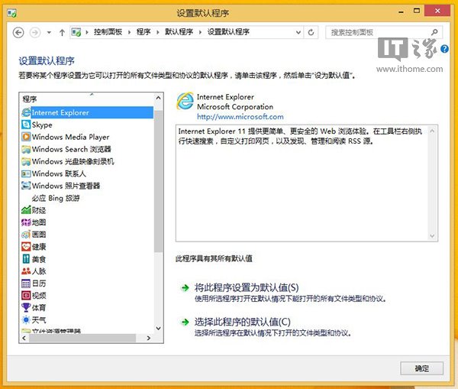Pick the 健康 app from the list
Screen dimensions: 458x389
pos(38,247)
